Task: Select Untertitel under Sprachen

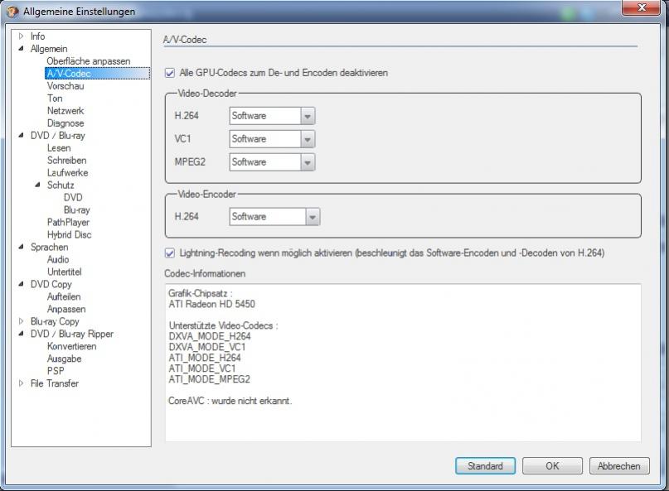Action: [65, 272]
